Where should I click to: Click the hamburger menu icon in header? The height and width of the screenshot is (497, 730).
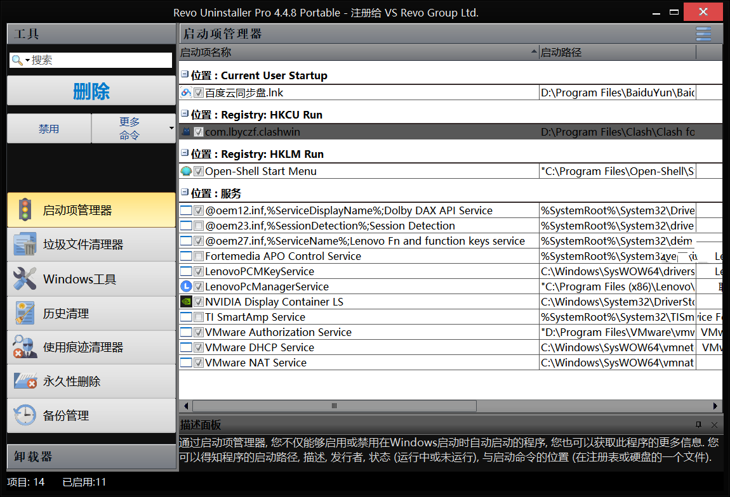[703, 34]
